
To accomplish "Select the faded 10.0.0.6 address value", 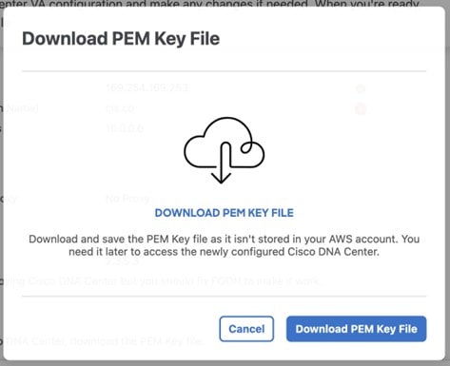I will (125, 128).
